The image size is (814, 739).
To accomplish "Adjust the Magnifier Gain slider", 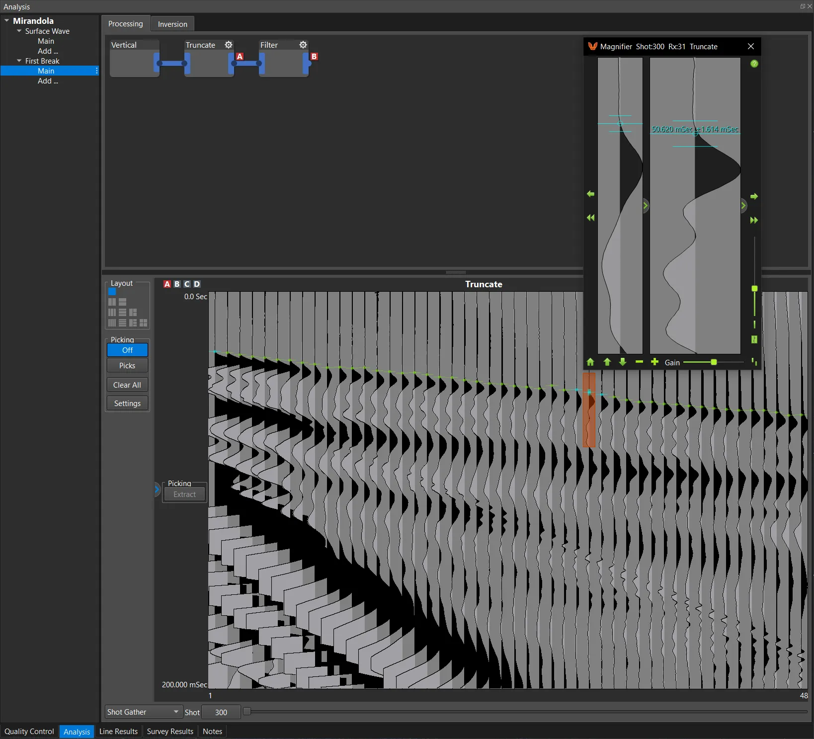I will [714, 362].
